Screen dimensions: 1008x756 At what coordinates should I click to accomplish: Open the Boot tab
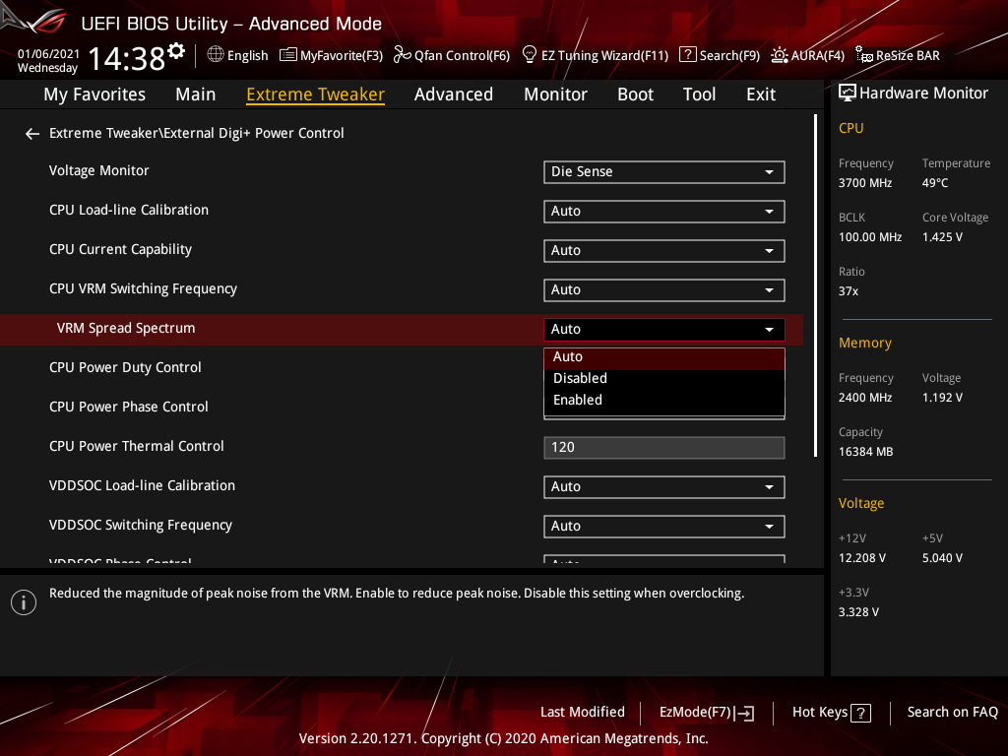pyautogui.click(x=635, y=94)
